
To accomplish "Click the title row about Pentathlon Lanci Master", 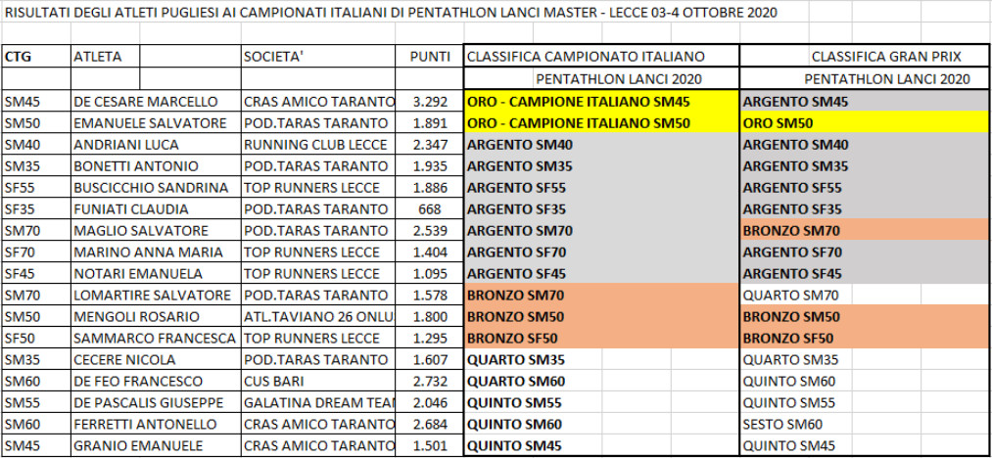I will [x=392, y=13].
